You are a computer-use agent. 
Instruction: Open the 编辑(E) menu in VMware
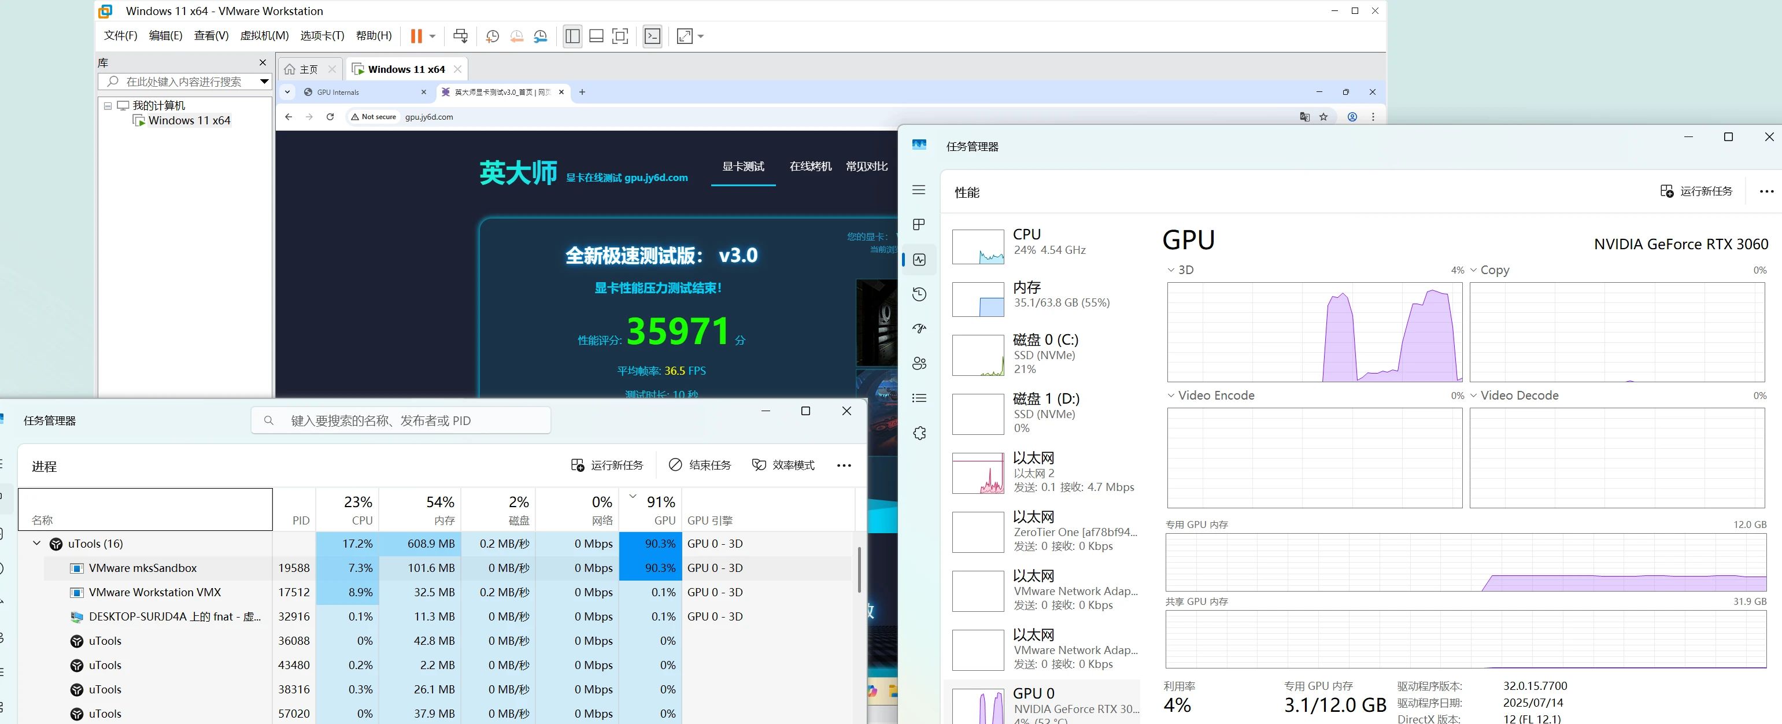[165, 35]
